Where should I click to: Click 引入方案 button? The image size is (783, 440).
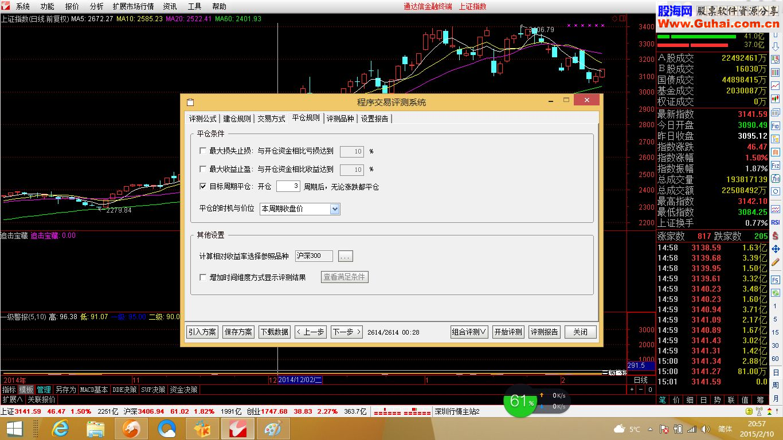pos(202,332)
